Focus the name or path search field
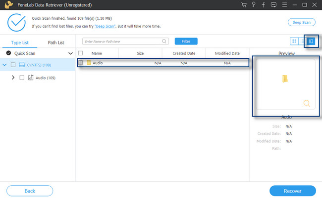 [x=125, y=41]
